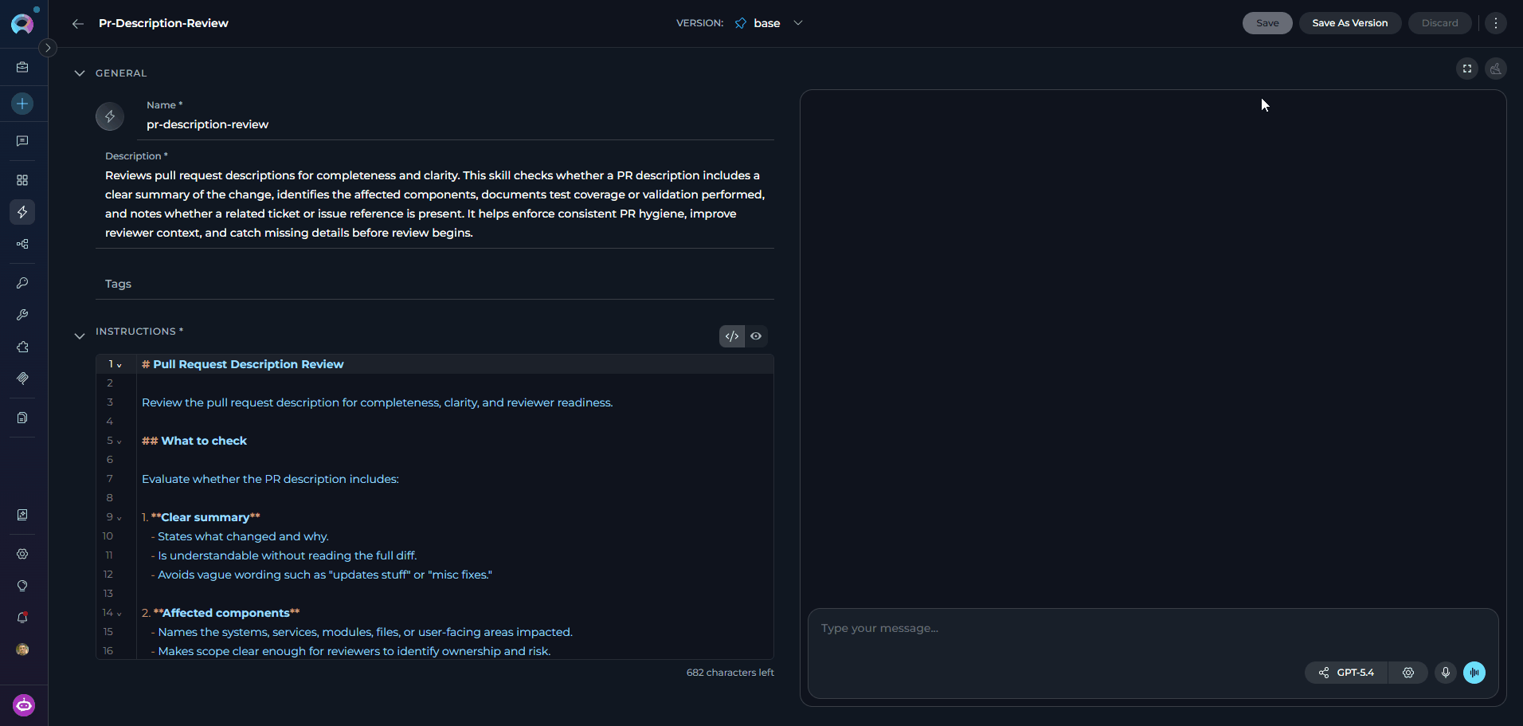Screen dimensions: 1523x726
Task: Click the heading Pull Request Description Review
Action: 249,364
